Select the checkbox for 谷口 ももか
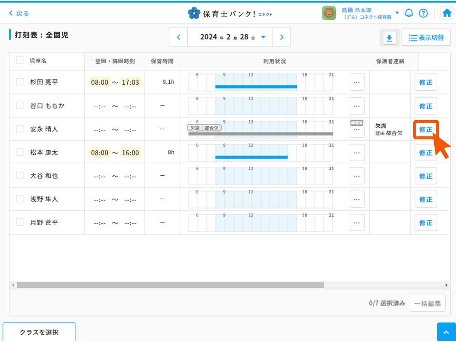The height and width of the screenshot is (342, 456). click(x=20, y=105)
